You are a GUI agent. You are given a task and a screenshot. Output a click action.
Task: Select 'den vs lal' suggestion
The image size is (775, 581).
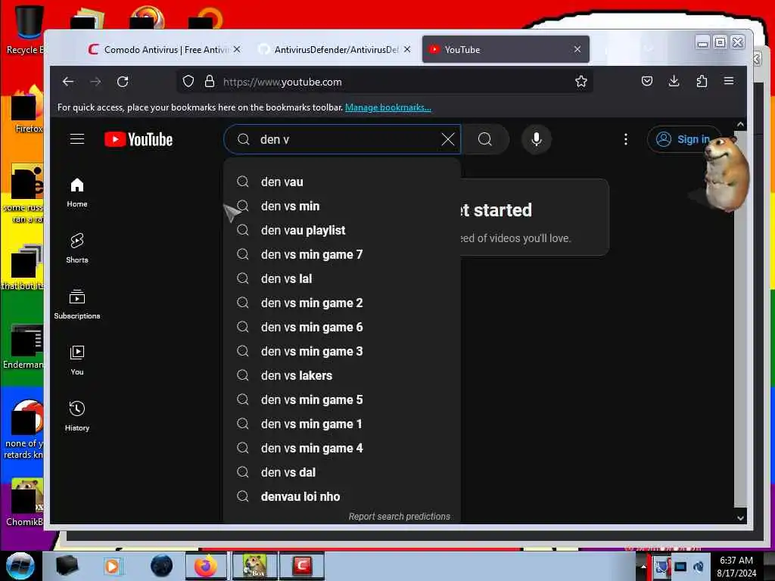[342, 278]
